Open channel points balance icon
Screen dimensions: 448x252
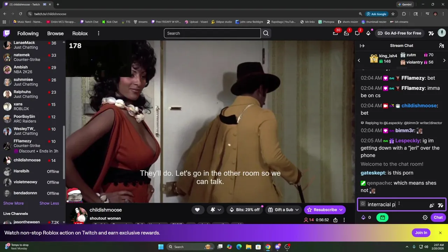point(363,217)
